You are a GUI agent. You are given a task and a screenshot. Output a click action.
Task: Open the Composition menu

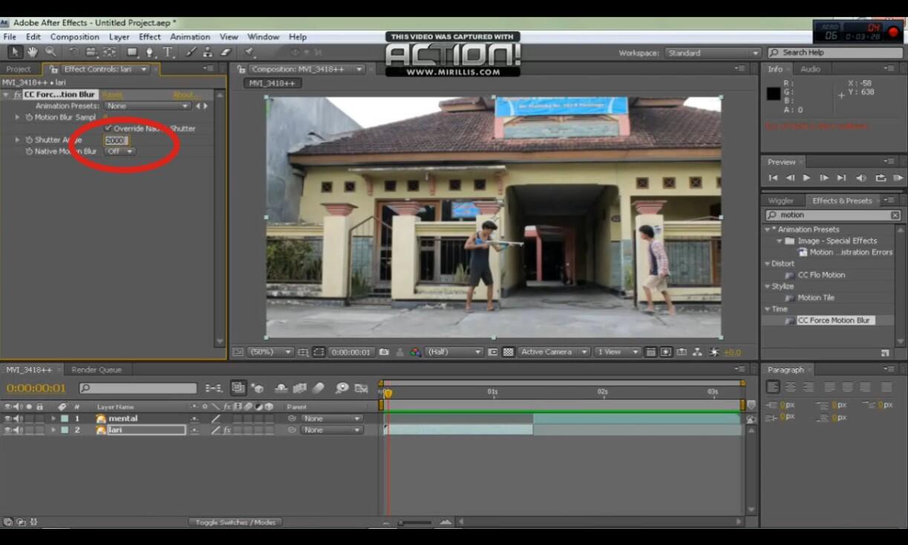(74, 36)
